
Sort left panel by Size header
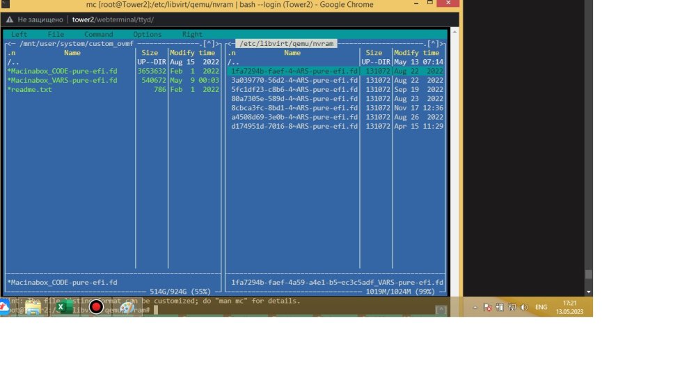150,53
